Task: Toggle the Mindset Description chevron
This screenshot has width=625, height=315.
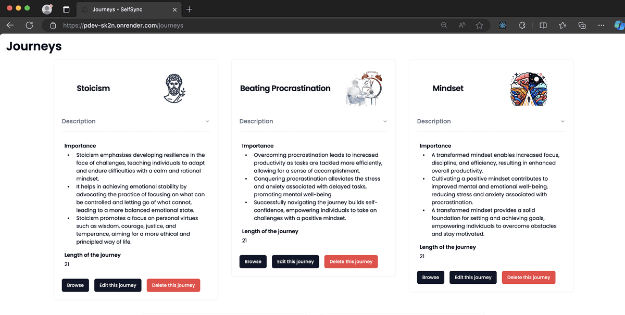Action: pos(562,121)
